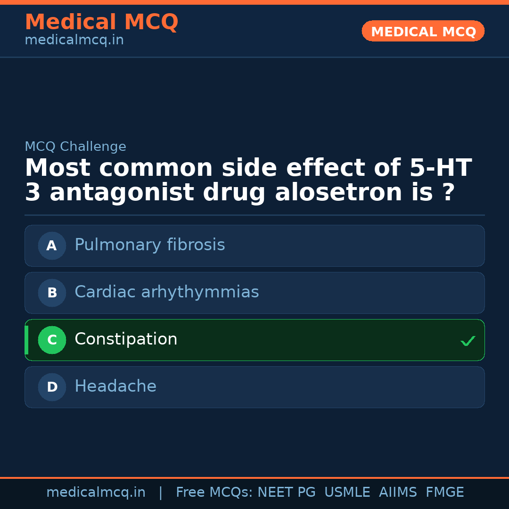Select the Constipation answer text
Viewport: 509px width, 509px height.
tap(126, 339)
